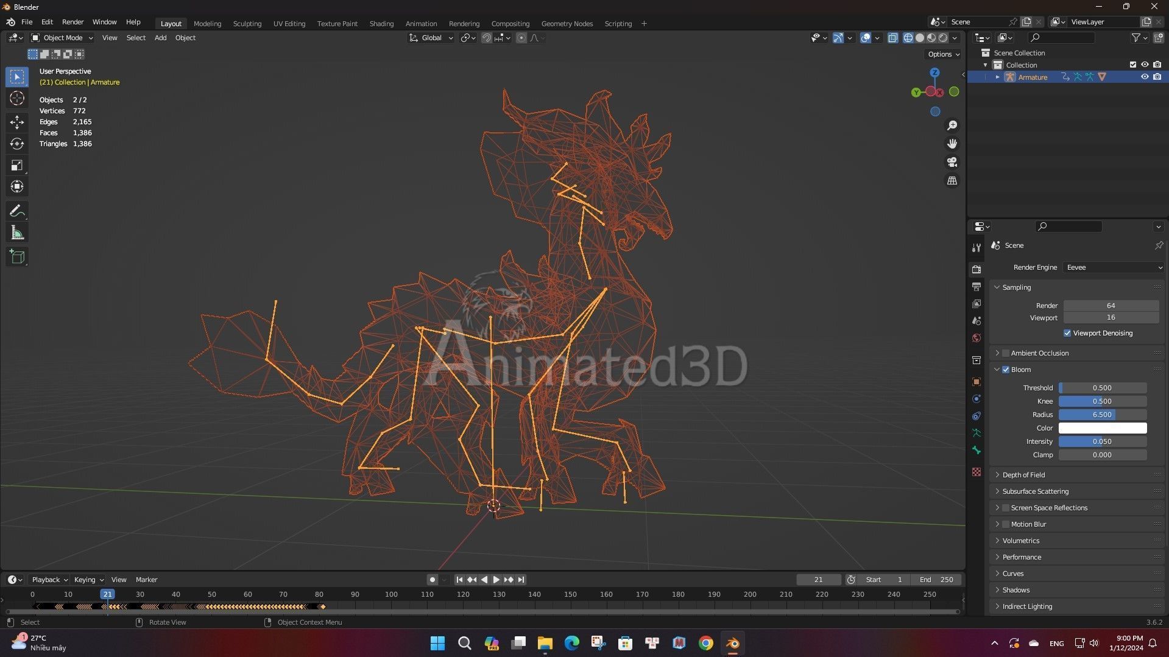Hide Armature in viewport with eye icon
Viewport: 1169px width, 657px height.
point(1145,77)
